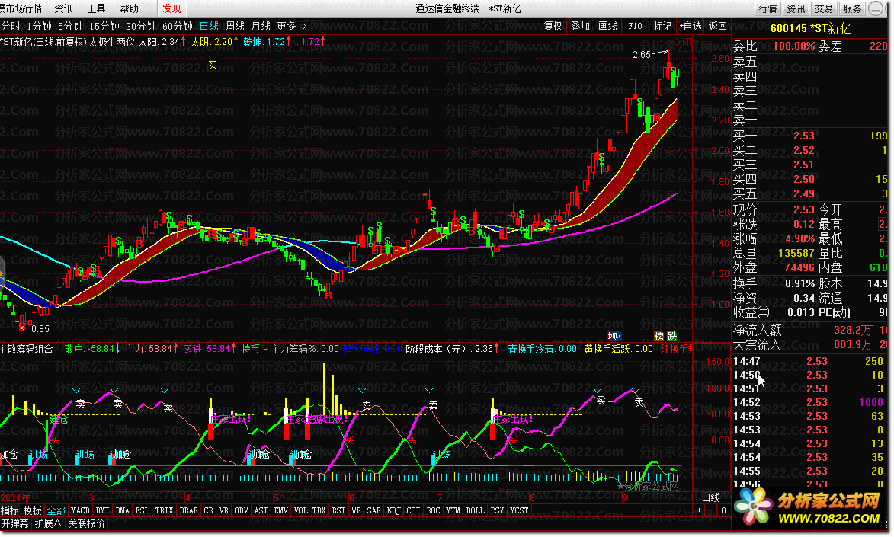The height and width of the screenshot is (537, 894).
Task: Click the 2.65 high price label
Action: click(642, 55)
